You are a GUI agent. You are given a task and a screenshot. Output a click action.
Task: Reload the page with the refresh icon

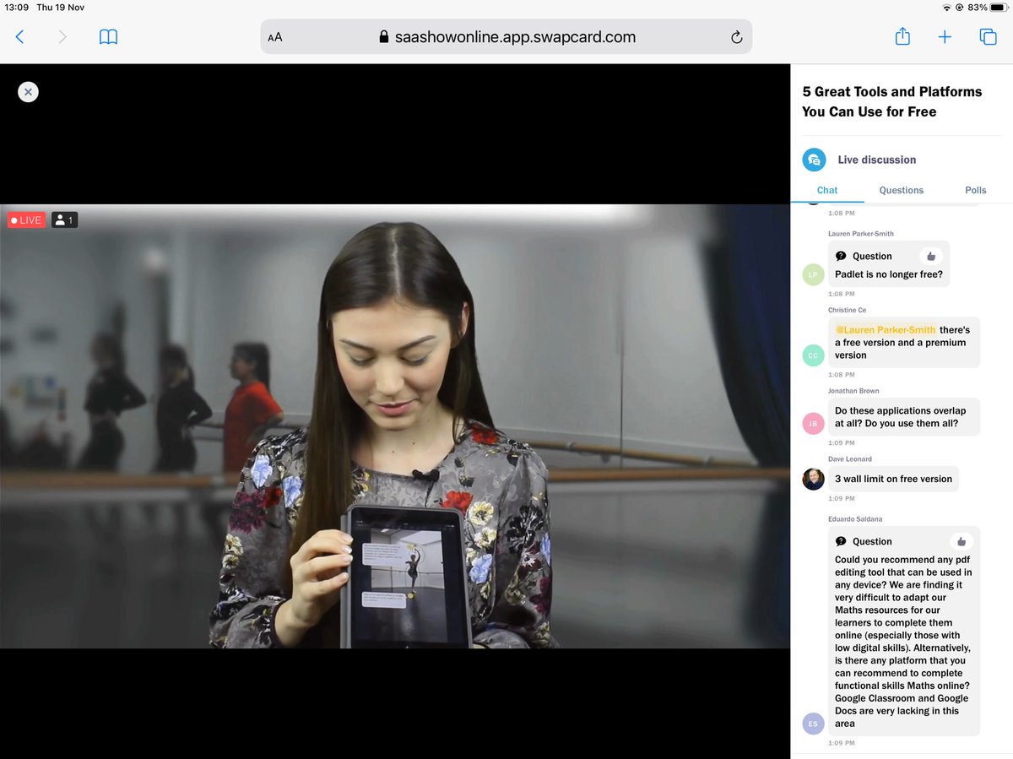click(736, 37)
